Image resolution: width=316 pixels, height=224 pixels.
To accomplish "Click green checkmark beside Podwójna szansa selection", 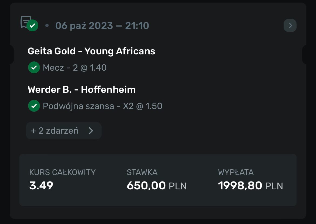I will click(34, 106).
